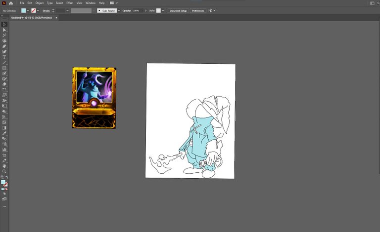The image size is (380, 232).
Task: Select the Type tool
Action: pos(4,57)
